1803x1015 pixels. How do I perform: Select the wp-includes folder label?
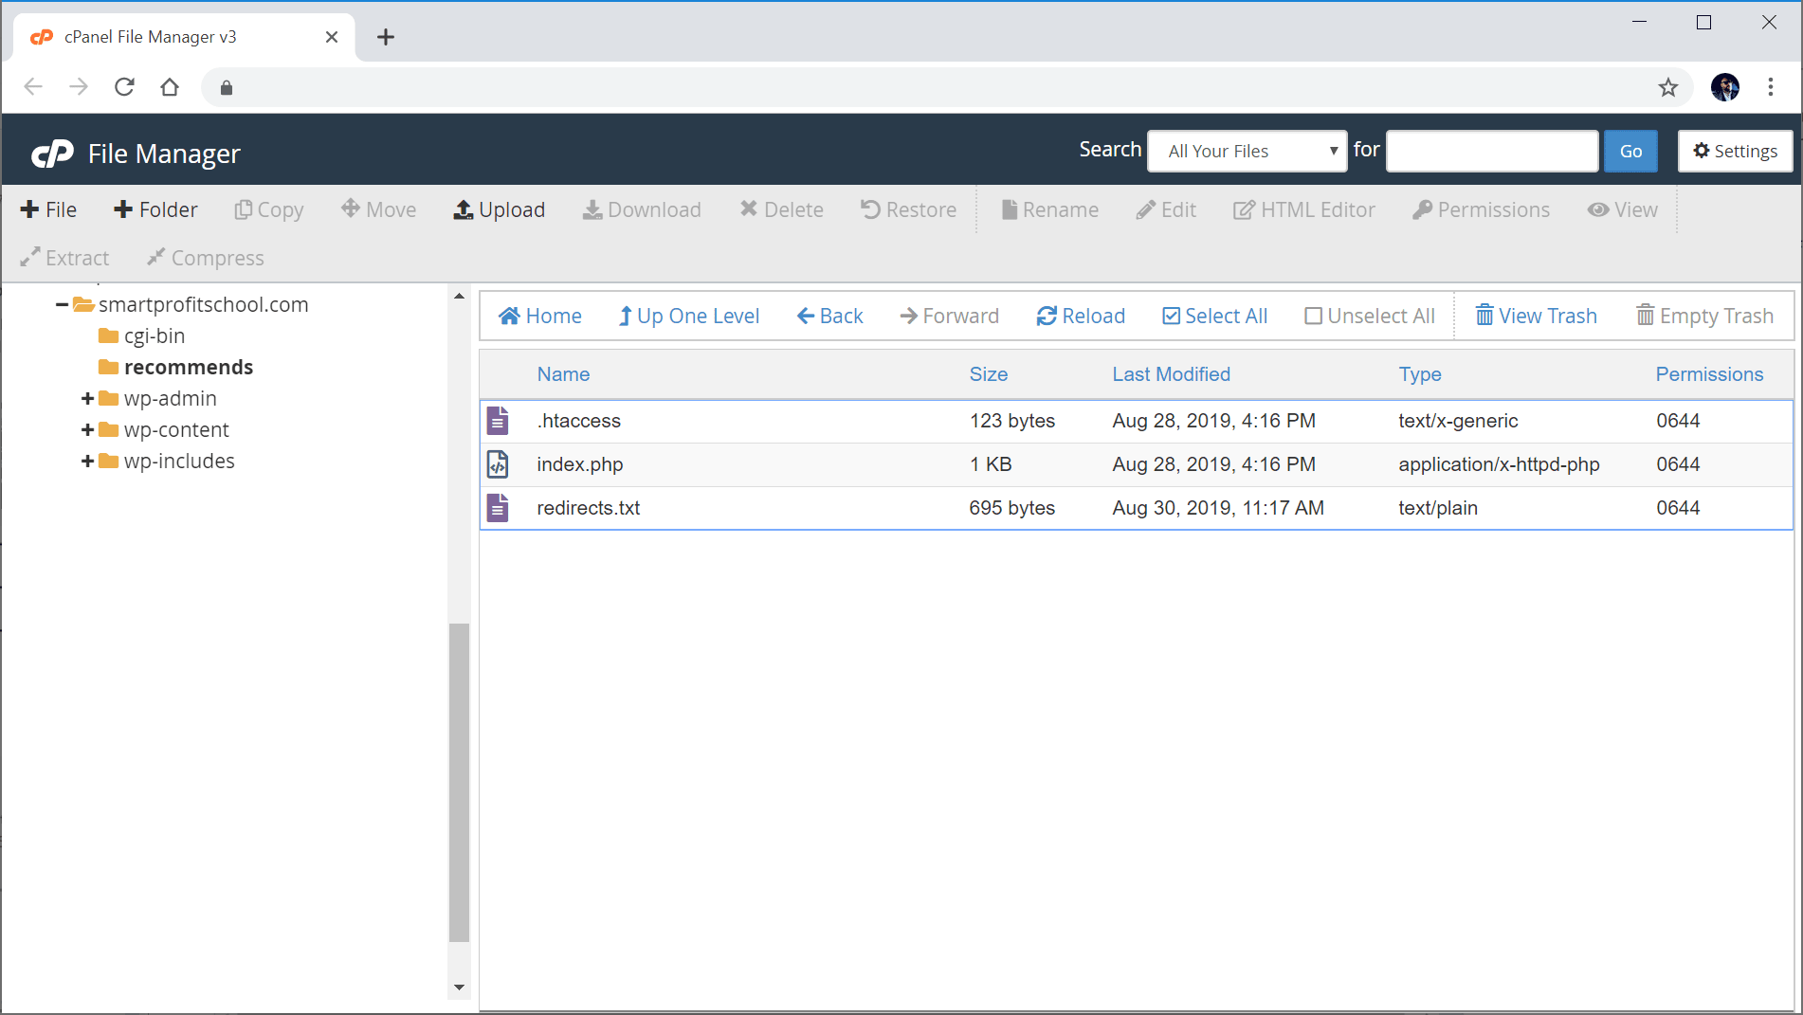(179, 461)
